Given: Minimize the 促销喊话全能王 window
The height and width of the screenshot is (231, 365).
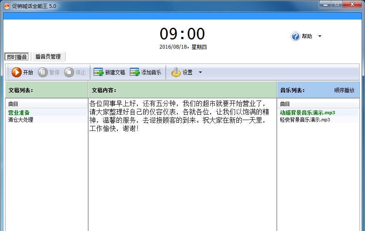Looking at the screenshot, I should point(325,5).
